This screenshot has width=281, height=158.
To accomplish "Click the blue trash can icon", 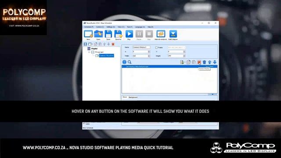I will 204,62.
